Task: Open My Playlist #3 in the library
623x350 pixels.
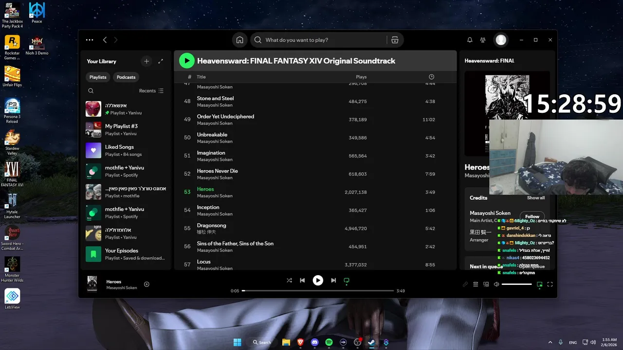Action: click(x=126, y=130)
